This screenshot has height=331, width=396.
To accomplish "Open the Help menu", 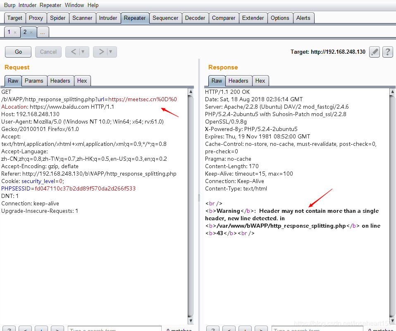I will 93,5.
